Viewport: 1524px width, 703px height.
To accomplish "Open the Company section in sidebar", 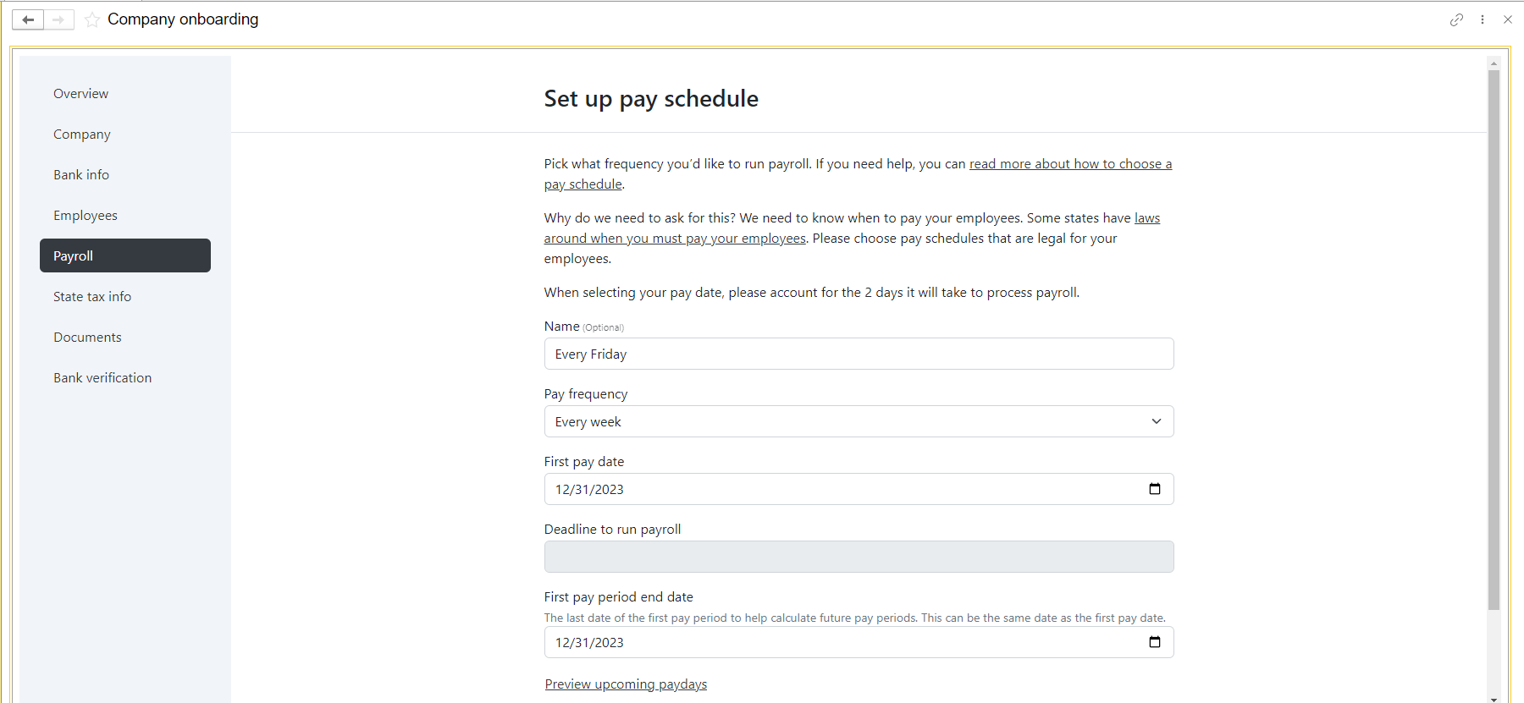I will point(82,134).
